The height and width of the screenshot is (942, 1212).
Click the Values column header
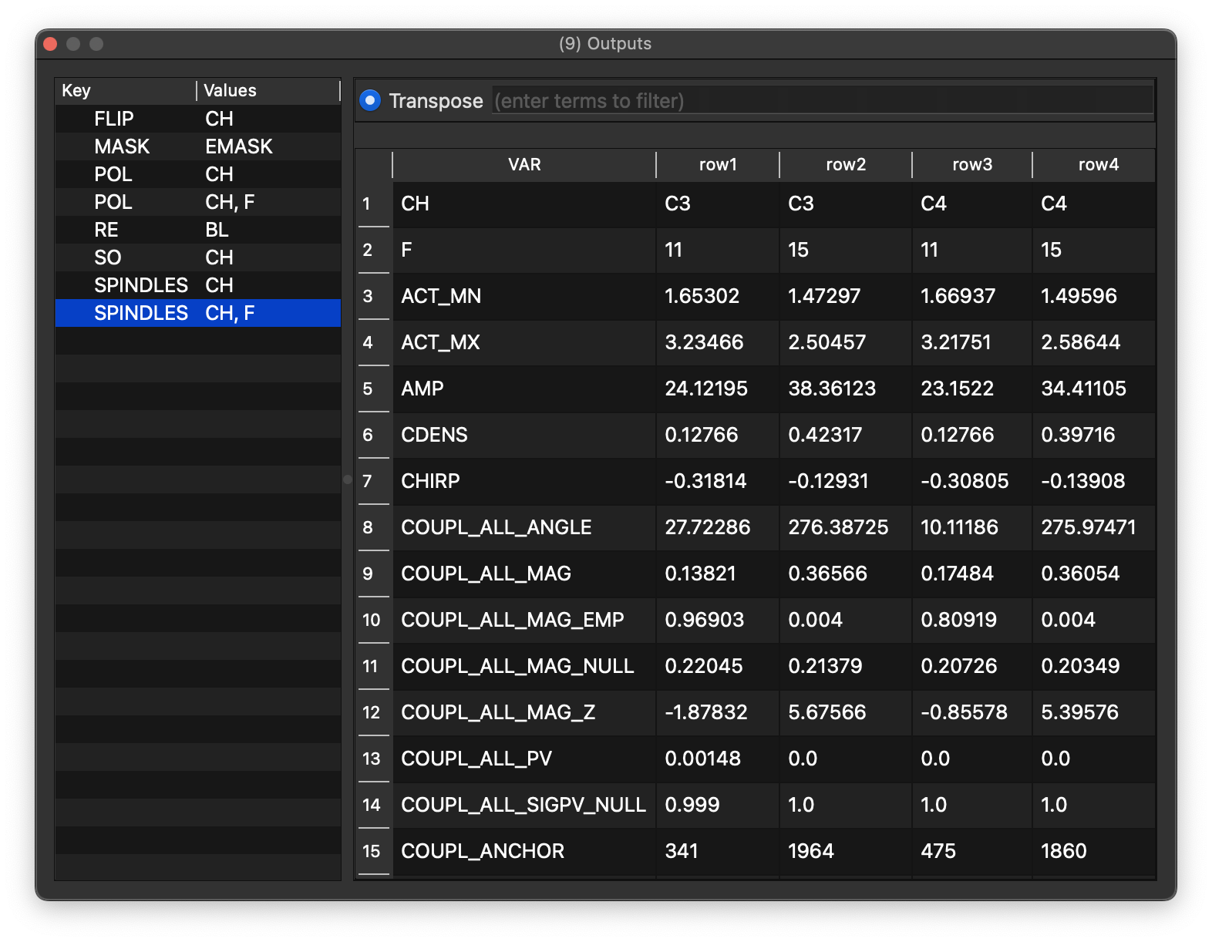coord(268,91)
